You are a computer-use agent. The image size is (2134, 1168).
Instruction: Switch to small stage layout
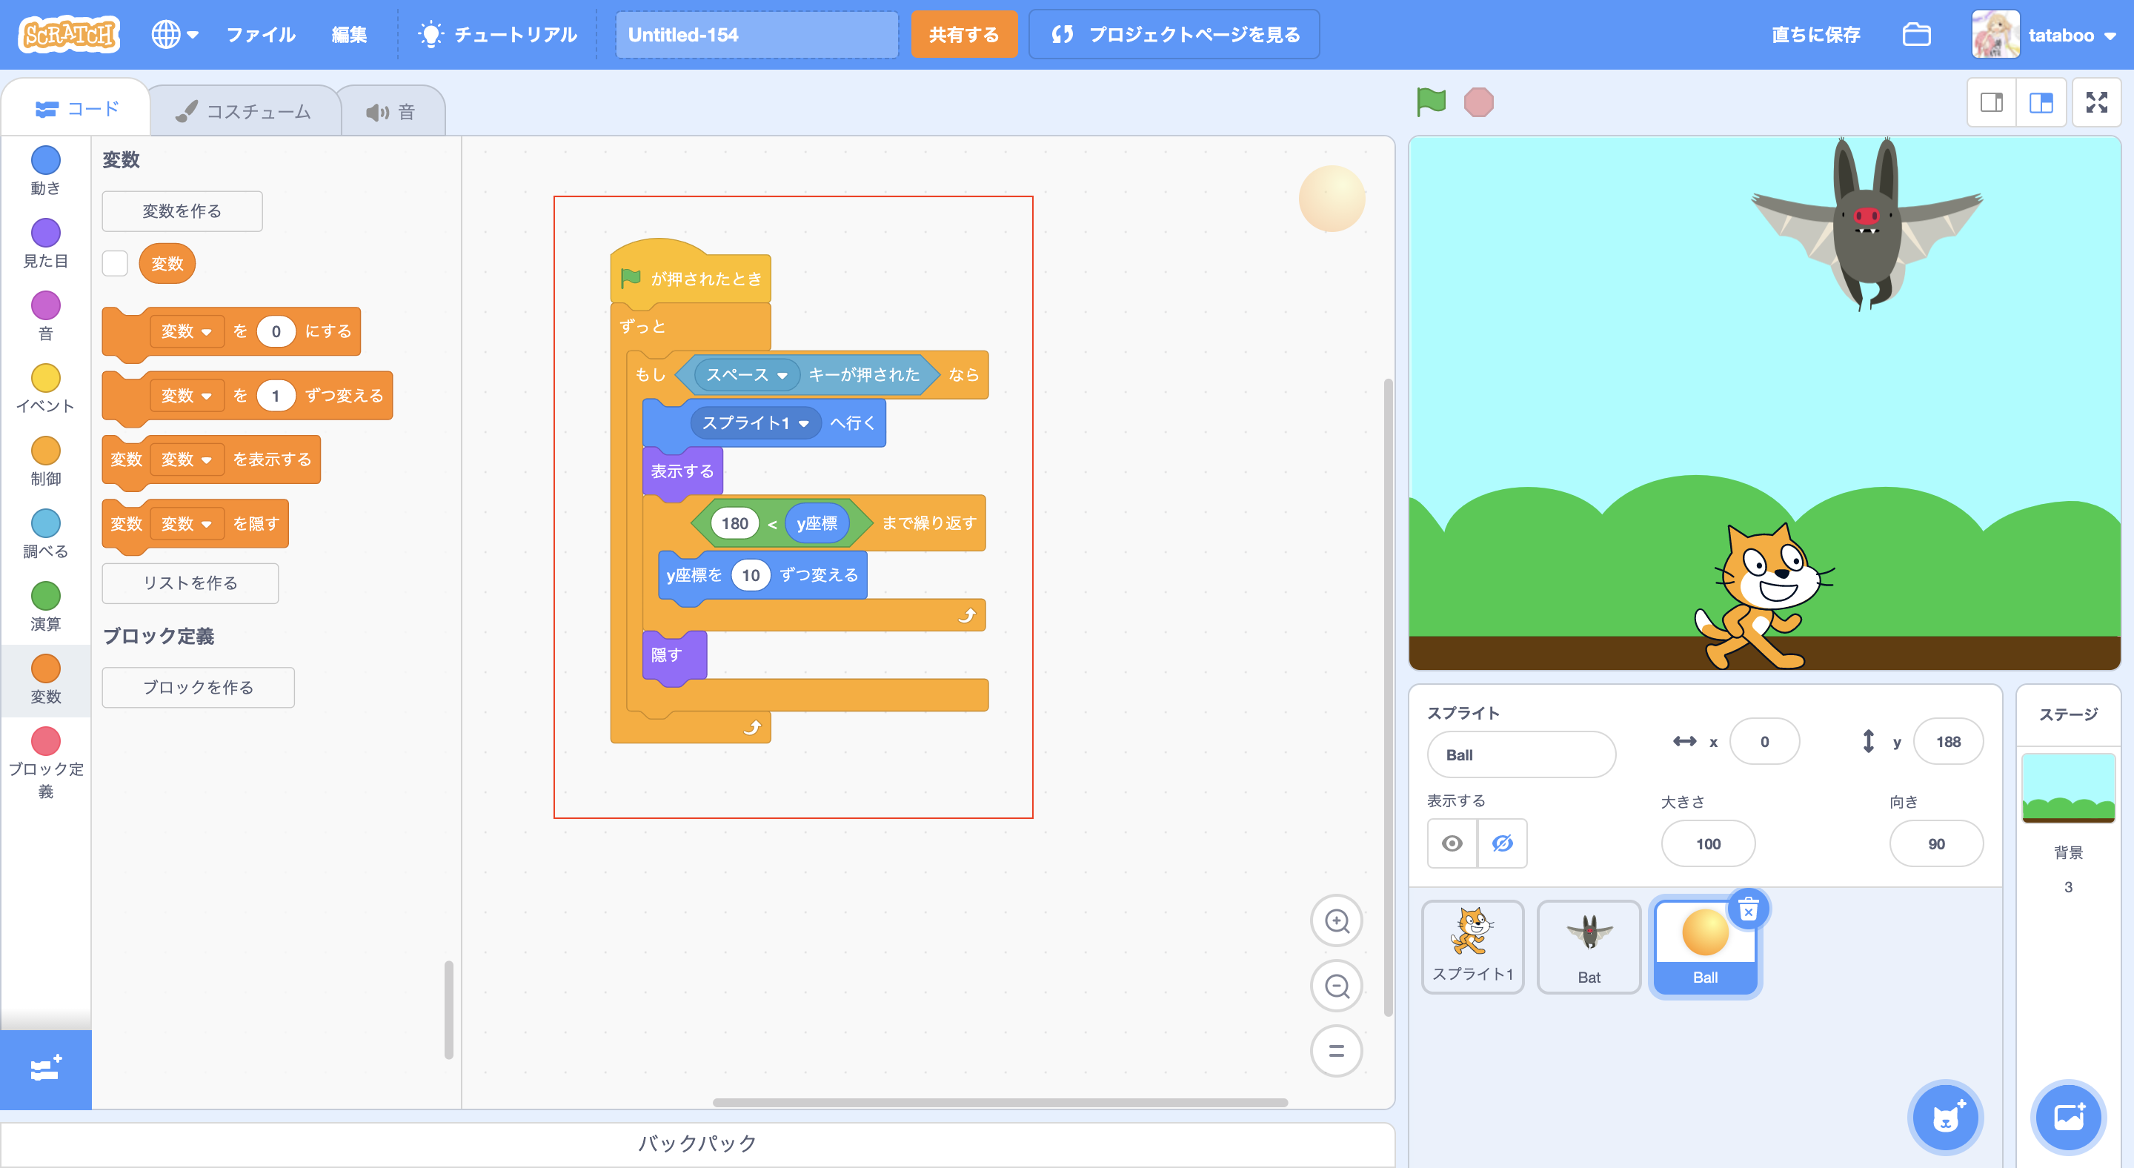1991,103
